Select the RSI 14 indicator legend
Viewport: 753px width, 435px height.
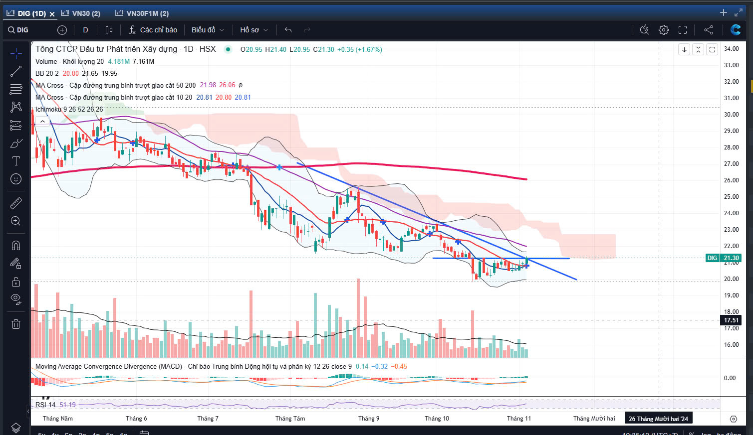45,405
